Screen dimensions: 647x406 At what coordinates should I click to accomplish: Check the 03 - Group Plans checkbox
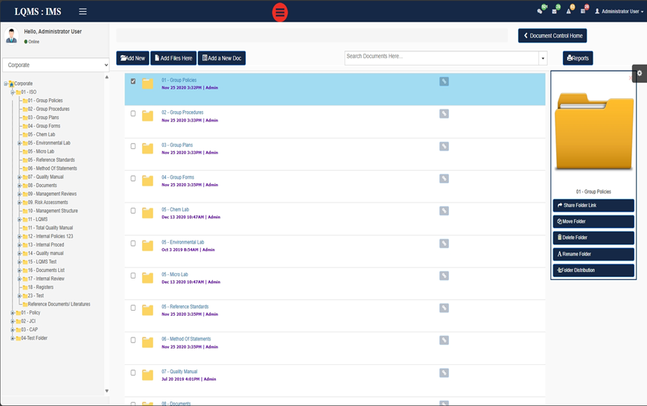pyautogui.click(x=133, y=146)
